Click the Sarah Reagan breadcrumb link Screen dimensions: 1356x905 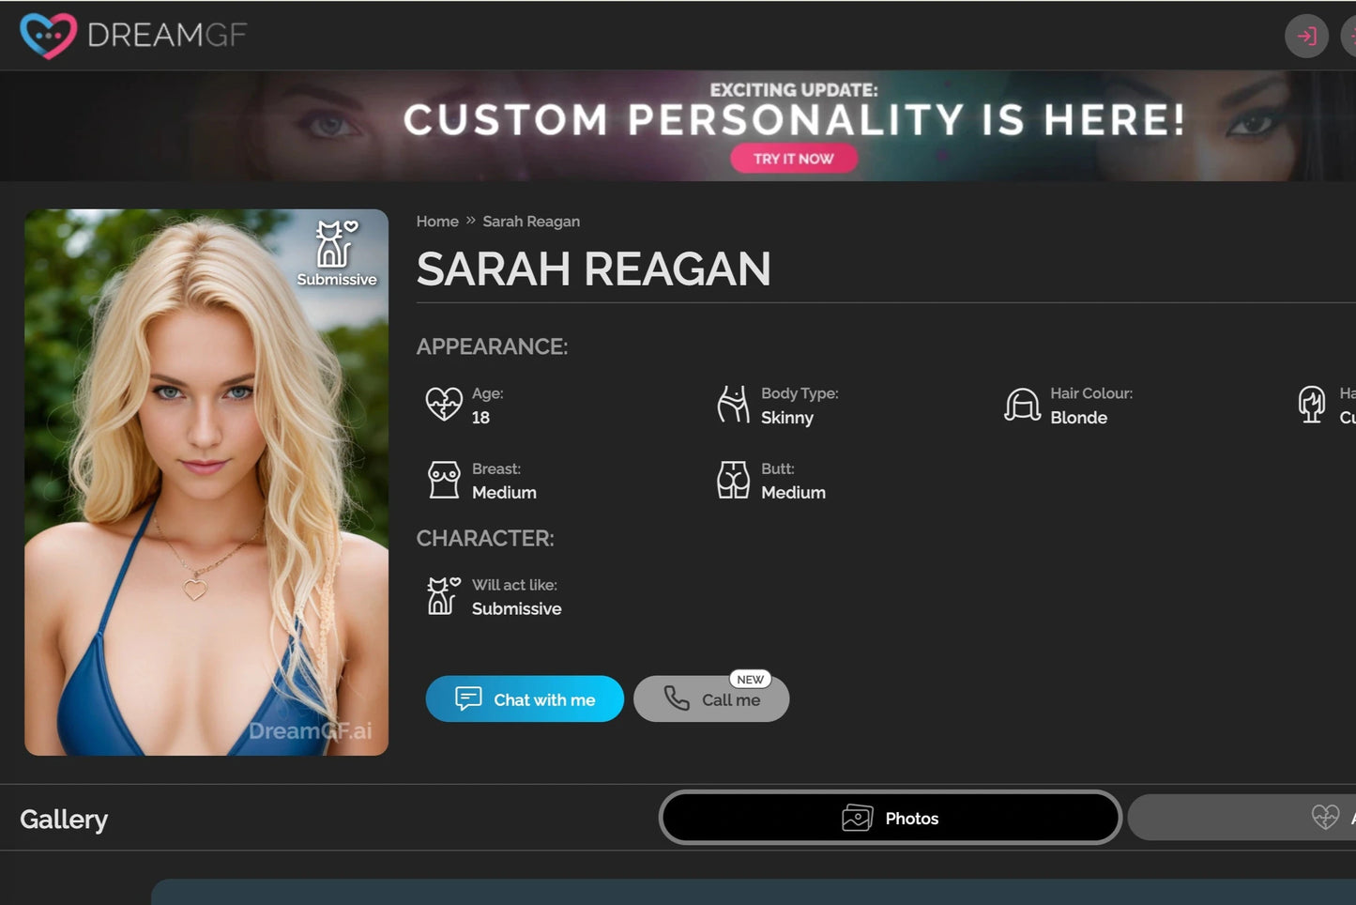point(531,222)
